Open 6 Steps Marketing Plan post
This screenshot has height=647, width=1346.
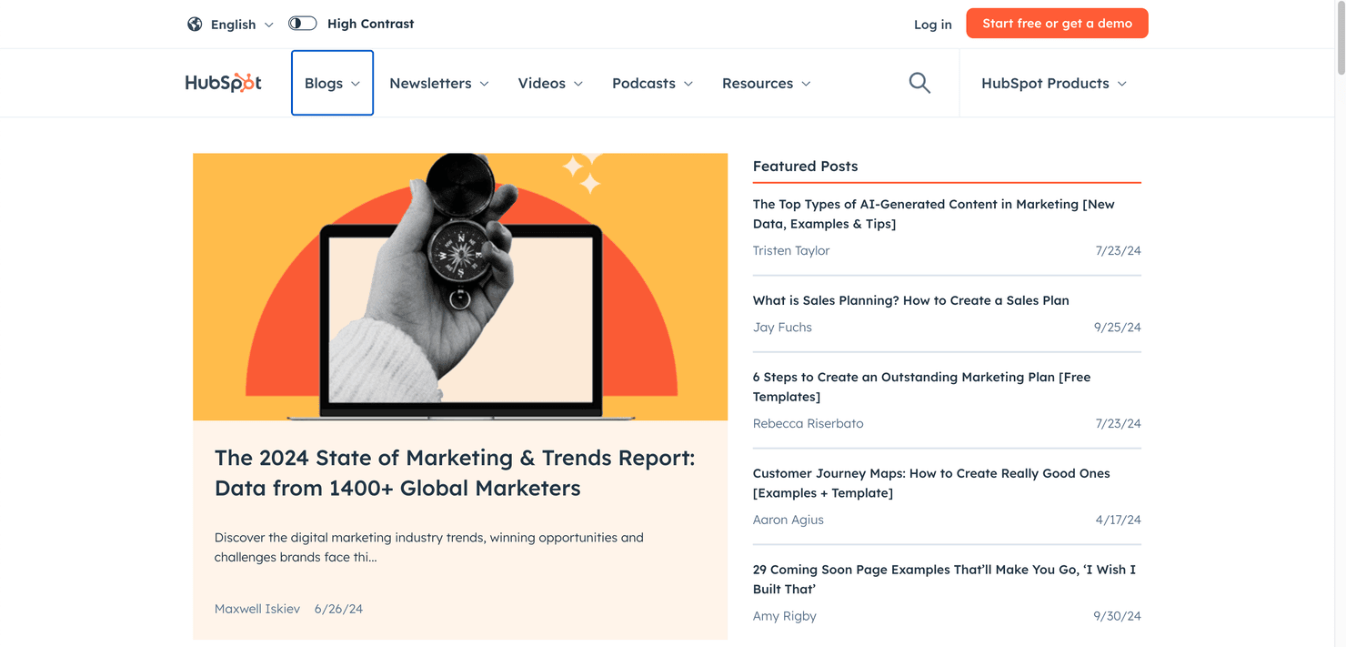(921, 387)
